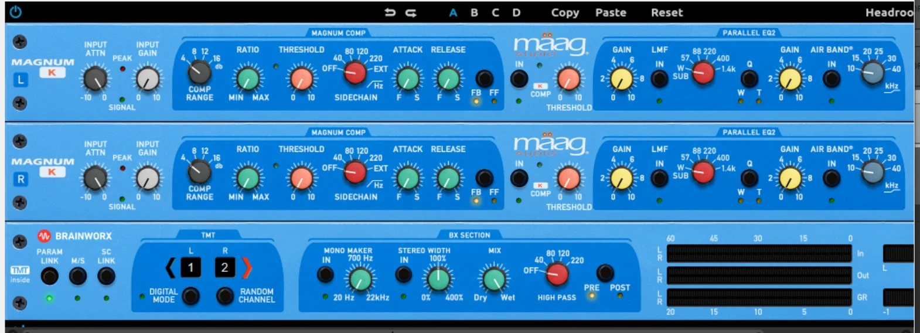Click the Air Band kHz knob on R channel
The width and height of the screenshot is (920, 333).
click(x=873, y=172)
